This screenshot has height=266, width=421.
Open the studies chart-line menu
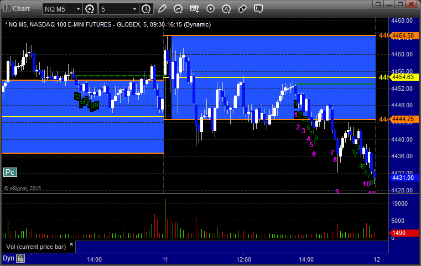(x=178, y=9)
